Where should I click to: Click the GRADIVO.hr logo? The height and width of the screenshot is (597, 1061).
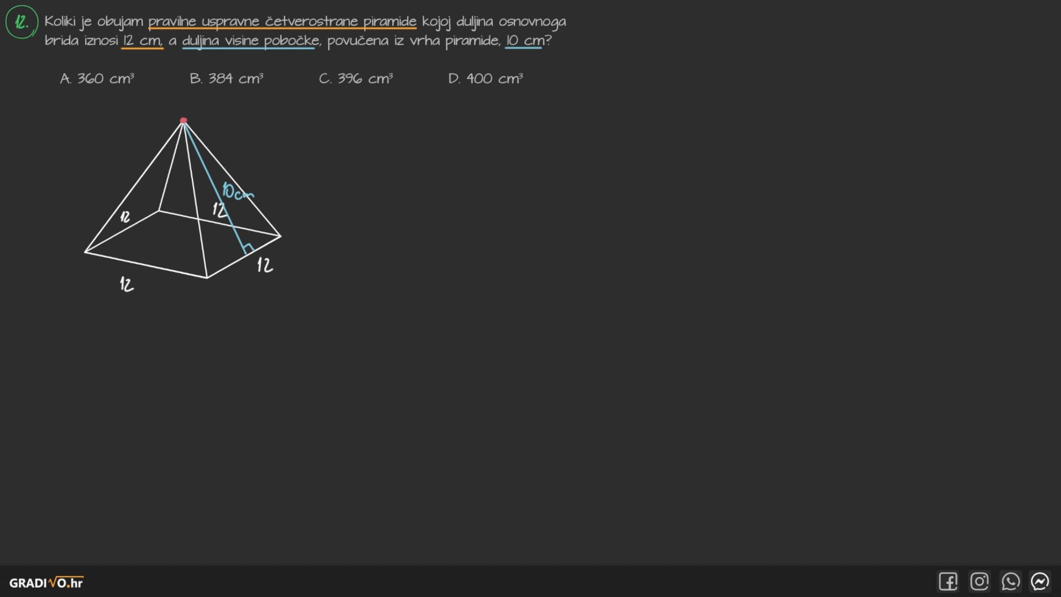coord(46,583)
